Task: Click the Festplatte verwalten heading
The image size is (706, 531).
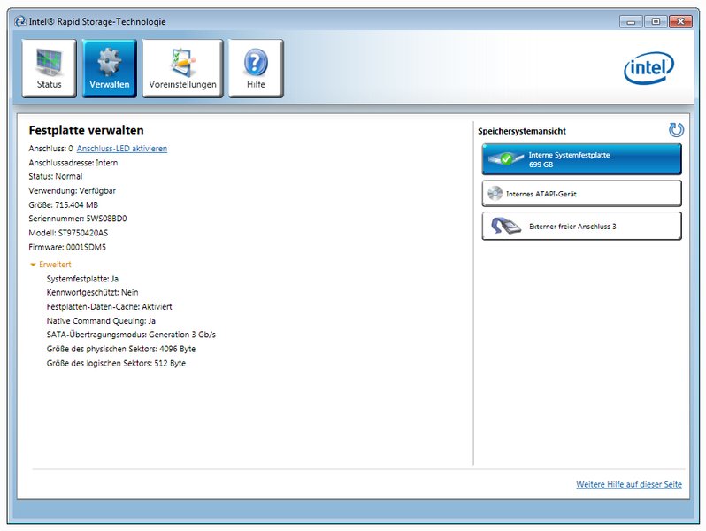Action: click(86, 130)
